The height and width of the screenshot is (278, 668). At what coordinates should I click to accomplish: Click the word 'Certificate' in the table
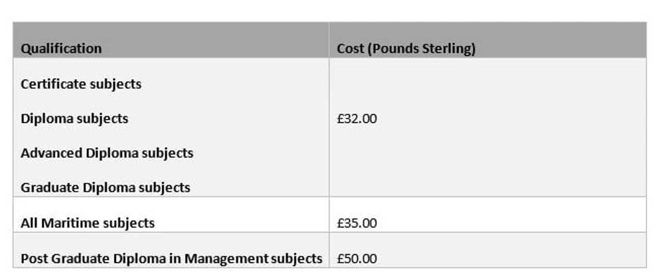(x=53, y=84)
